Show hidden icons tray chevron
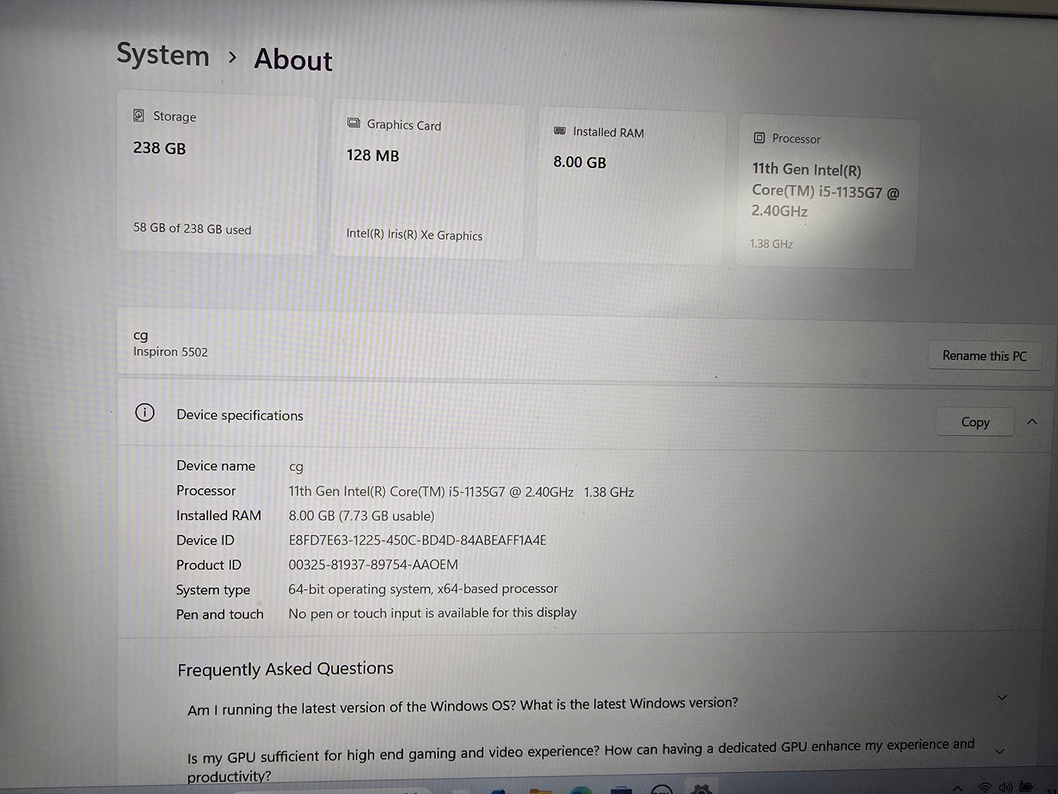This screenshot has height=794, width=1058. tap(957, 789)
